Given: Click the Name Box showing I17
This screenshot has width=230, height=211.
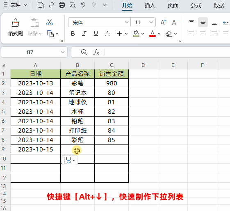Looking at the screenshot, I should pyautogui.click(x=30, y=52).
